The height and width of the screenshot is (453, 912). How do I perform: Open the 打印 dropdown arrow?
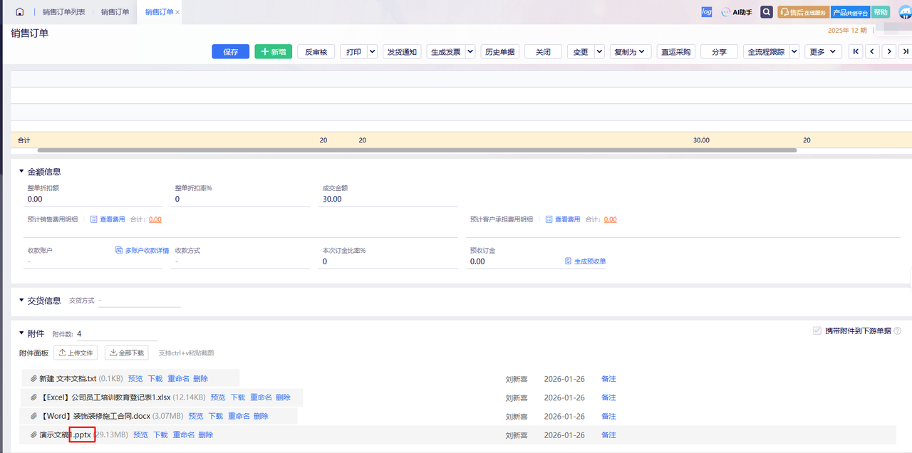pyautogui.click(x=372, y=51)
